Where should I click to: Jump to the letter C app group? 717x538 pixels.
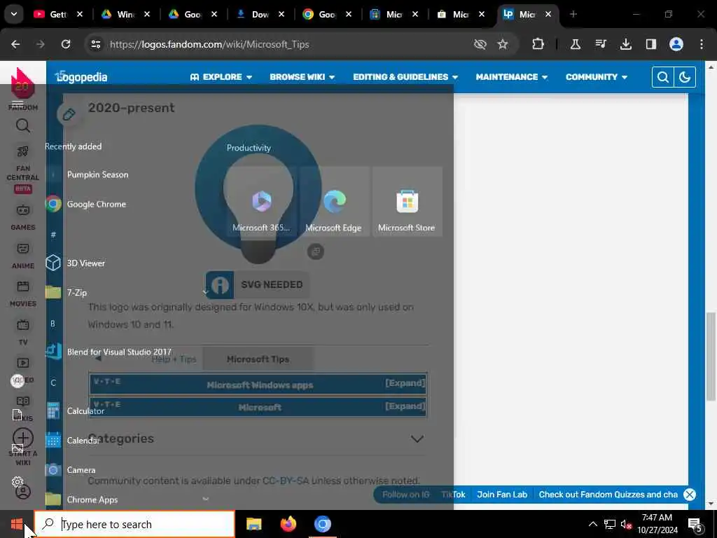(x=53, y=382)
